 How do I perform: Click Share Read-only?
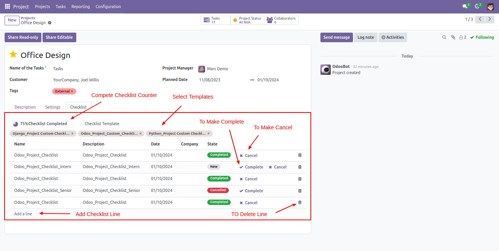point(23,37)
